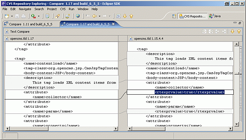Open the Project menu
Screen dimensions: 246x140
pos(52,9)
